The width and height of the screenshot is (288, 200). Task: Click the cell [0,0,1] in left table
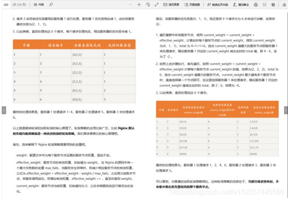77,100
